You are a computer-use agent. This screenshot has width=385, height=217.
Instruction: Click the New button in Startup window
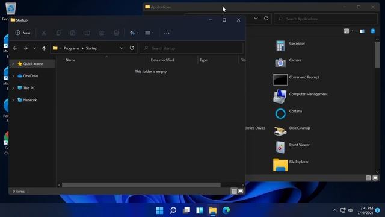point(23,33)
